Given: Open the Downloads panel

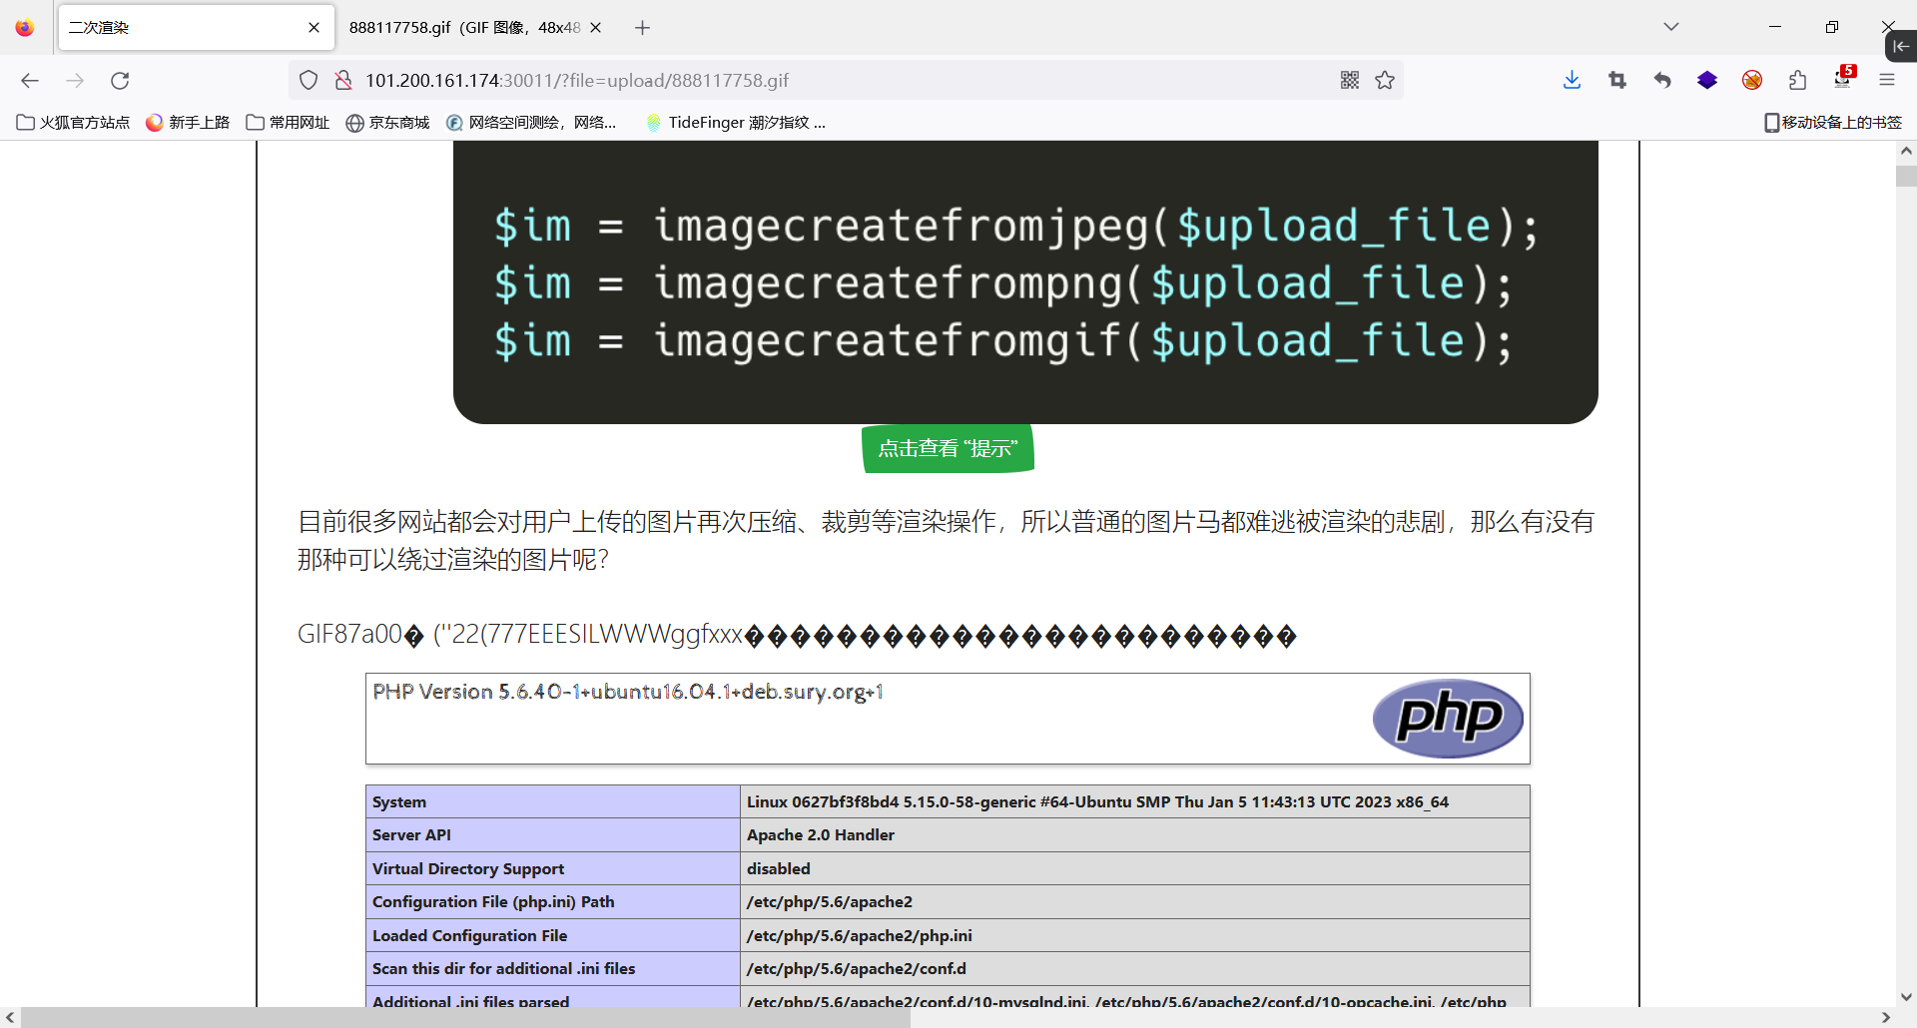Looking at the screenshot, I should (1572, 81).
